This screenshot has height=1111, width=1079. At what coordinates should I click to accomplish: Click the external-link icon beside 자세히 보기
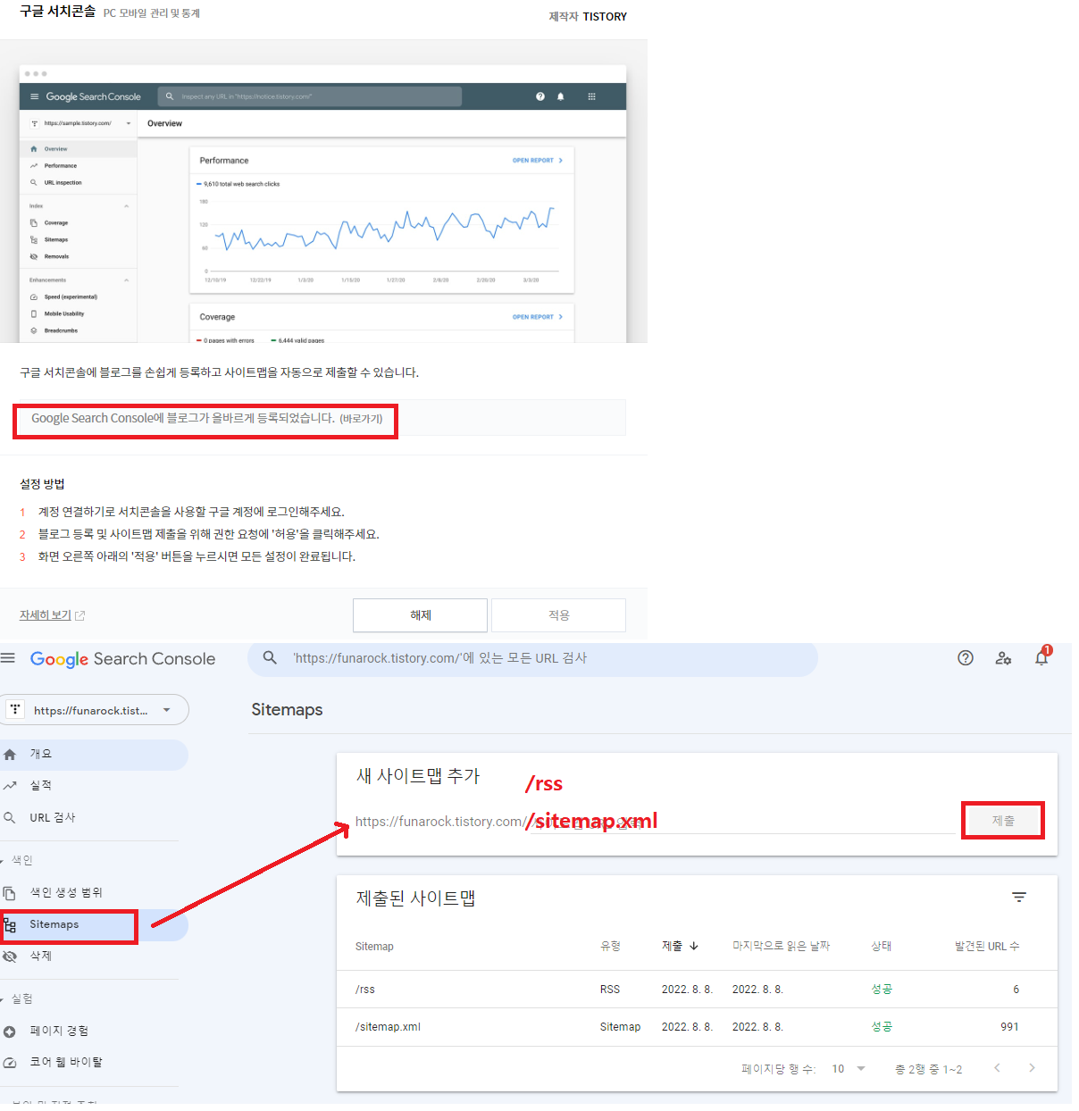coord(80,615)
